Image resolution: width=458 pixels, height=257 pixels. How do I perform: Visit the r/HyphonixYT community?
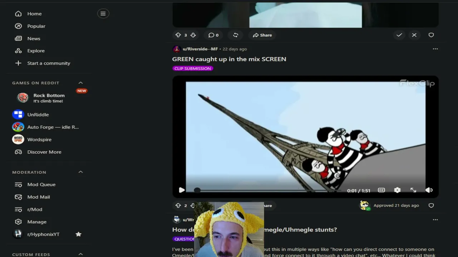point(43,234)
